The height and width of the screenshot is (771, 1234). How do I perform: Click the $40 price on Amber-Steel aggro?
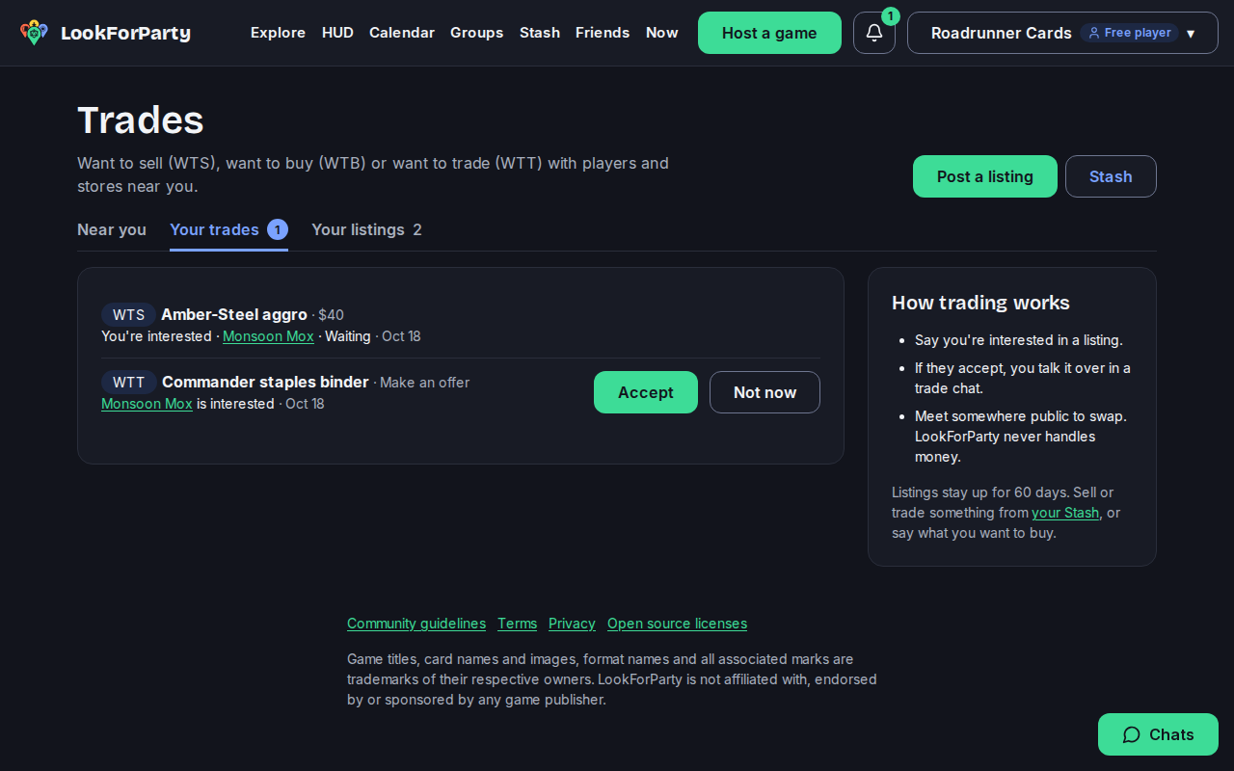[331, 314]
